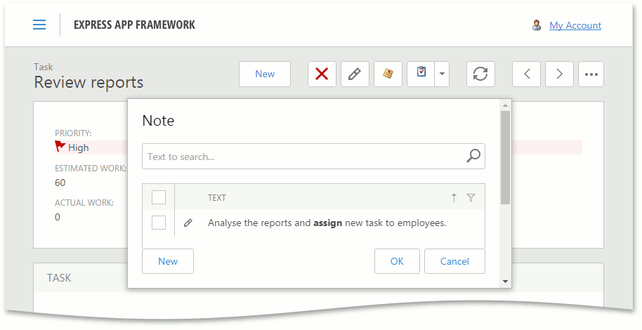Check the box for the Analyse reports note
Viewport: 642px width, 330px height.
(159, 223)
